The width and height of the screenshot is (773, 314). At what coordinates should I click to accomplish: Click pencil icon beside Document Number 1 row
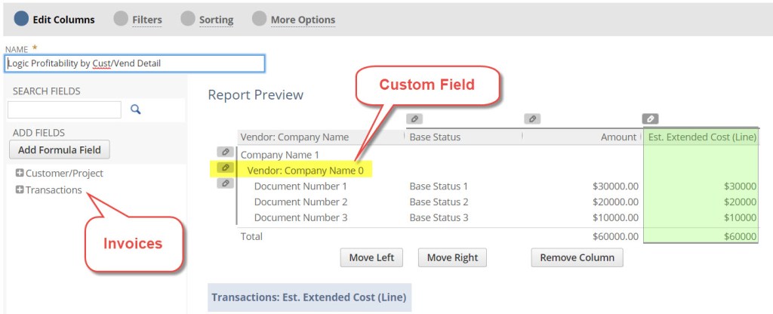(x=225, y=183)
